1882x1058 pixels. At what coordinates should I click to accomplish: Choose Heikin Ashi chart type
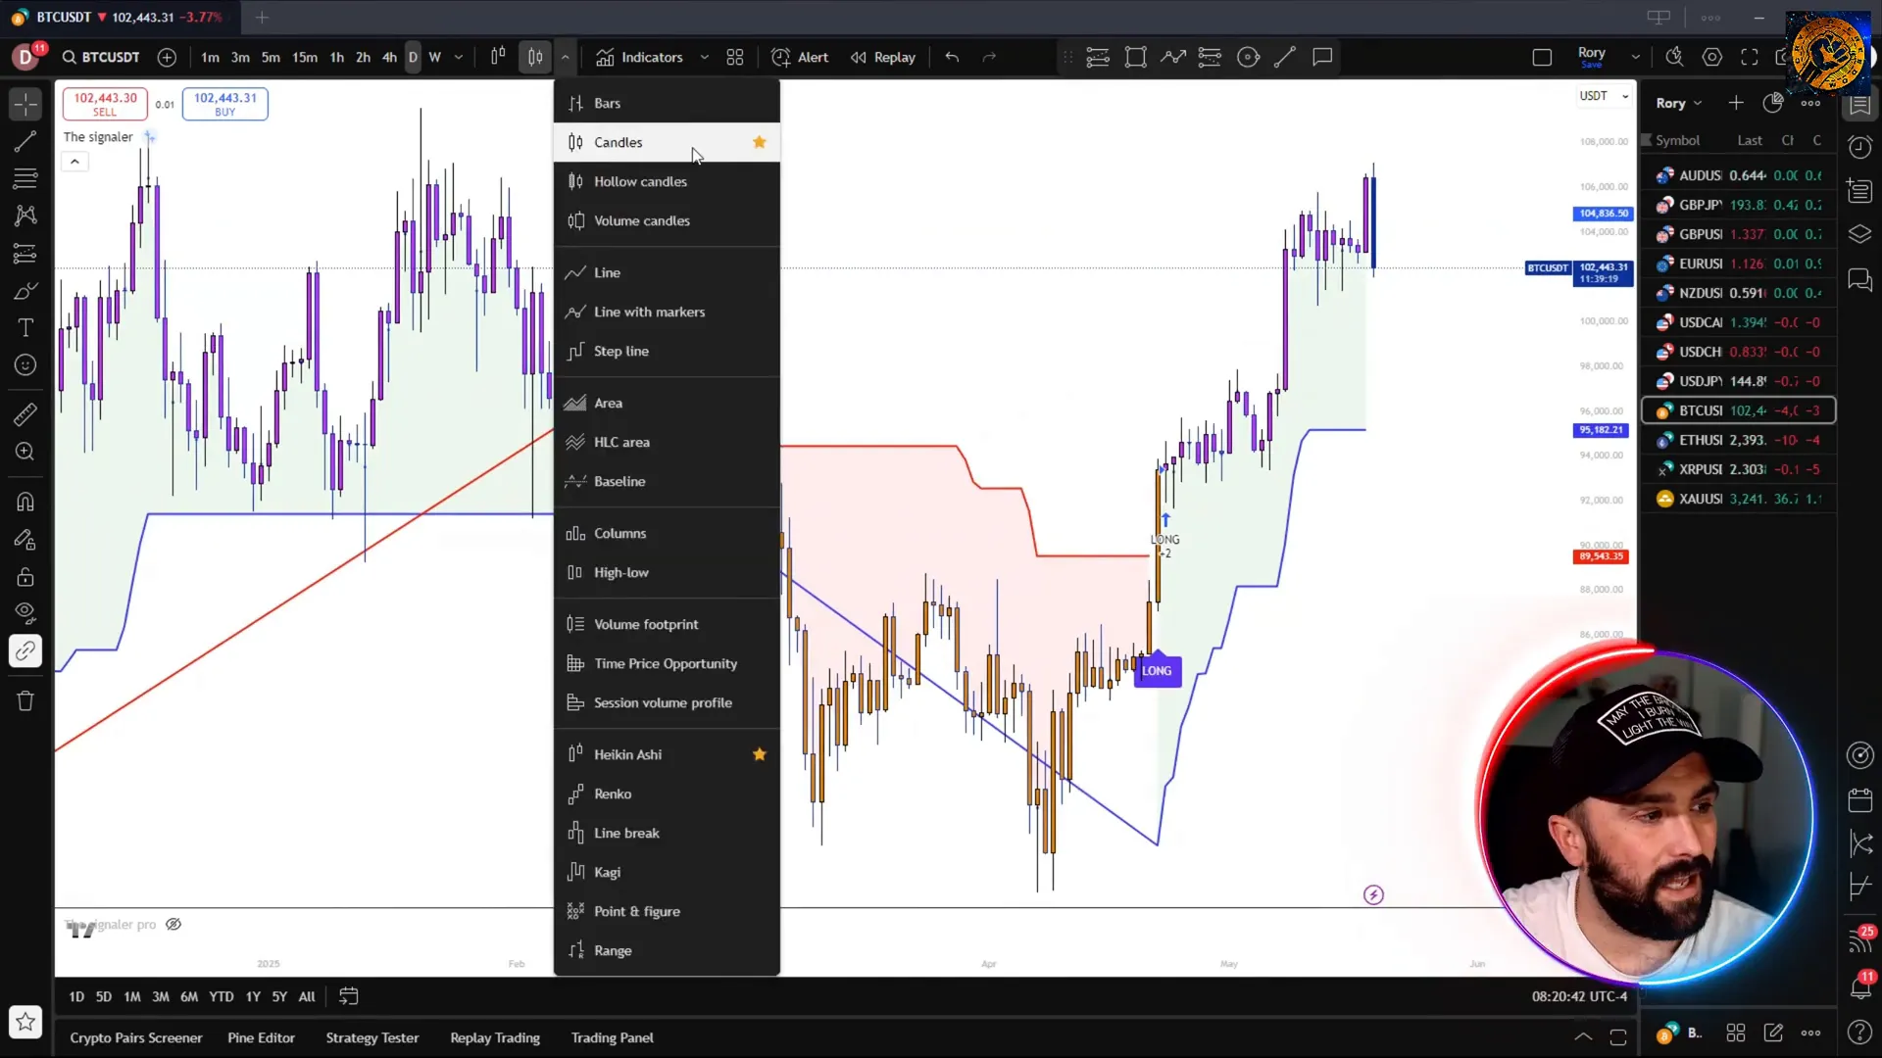point(667,754)
